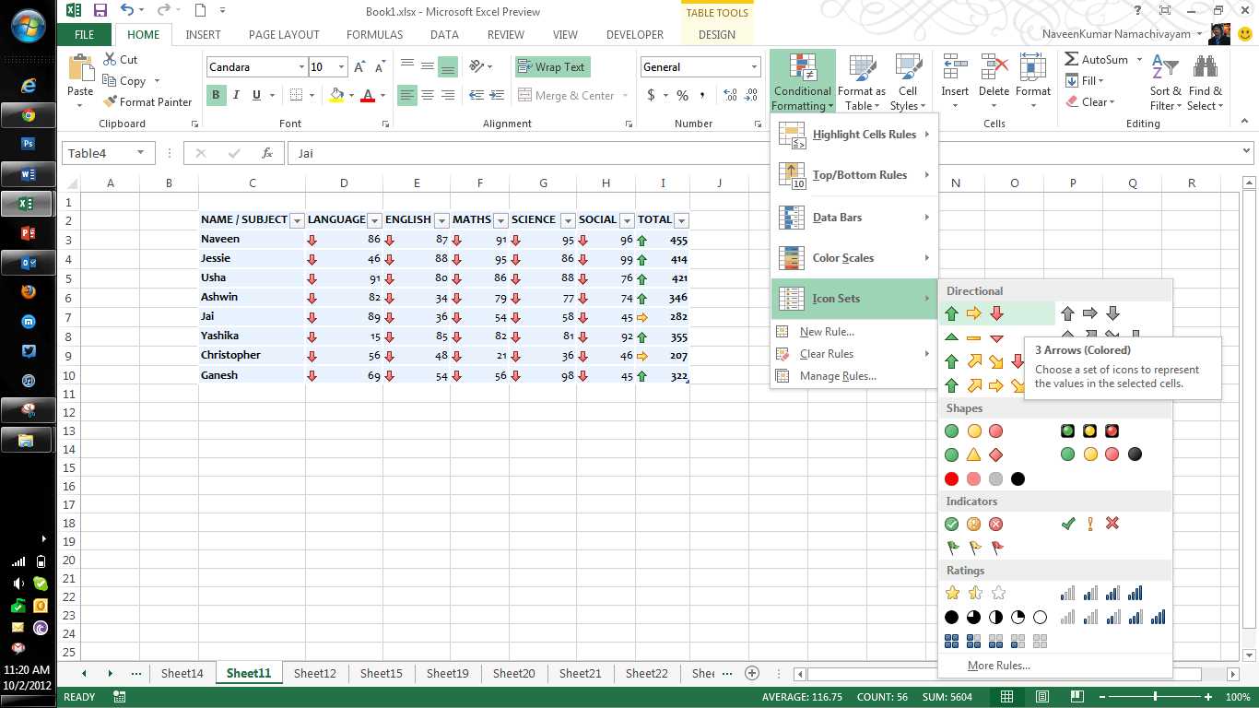This screenshot has width=1259, height=708.
Task: Apply the red font color
Action: [x=369, y=95]
